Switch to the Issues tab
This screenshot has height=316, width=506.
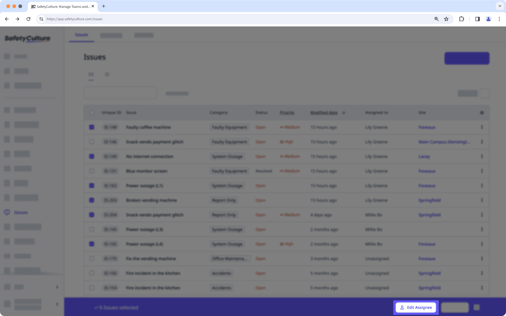pos(81,35)
